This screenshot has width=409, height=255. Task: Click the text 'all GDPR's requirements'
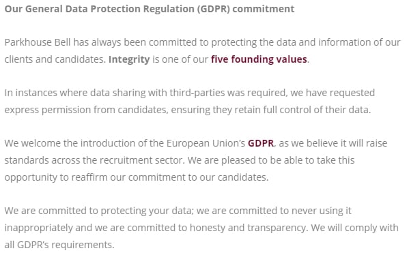[59, 245]
